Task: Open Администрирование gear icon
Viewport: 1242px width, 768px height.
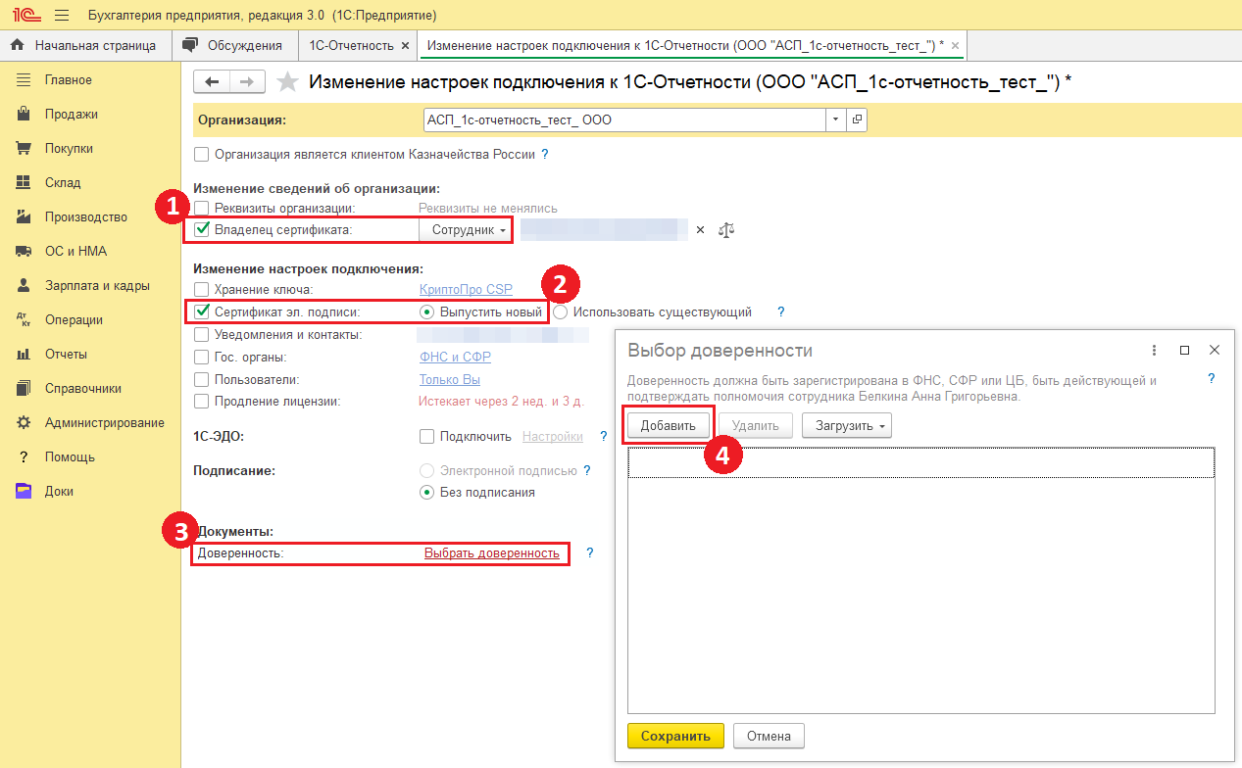Action: pyautogui.click(x=25, y=422)
